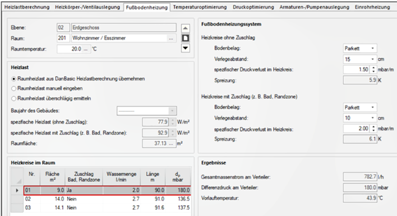The width and height of the screenshot is (397, 216).
Task: Click Raum name field Wohnzimmer / Esszimmer
Action: coord(119,38)
